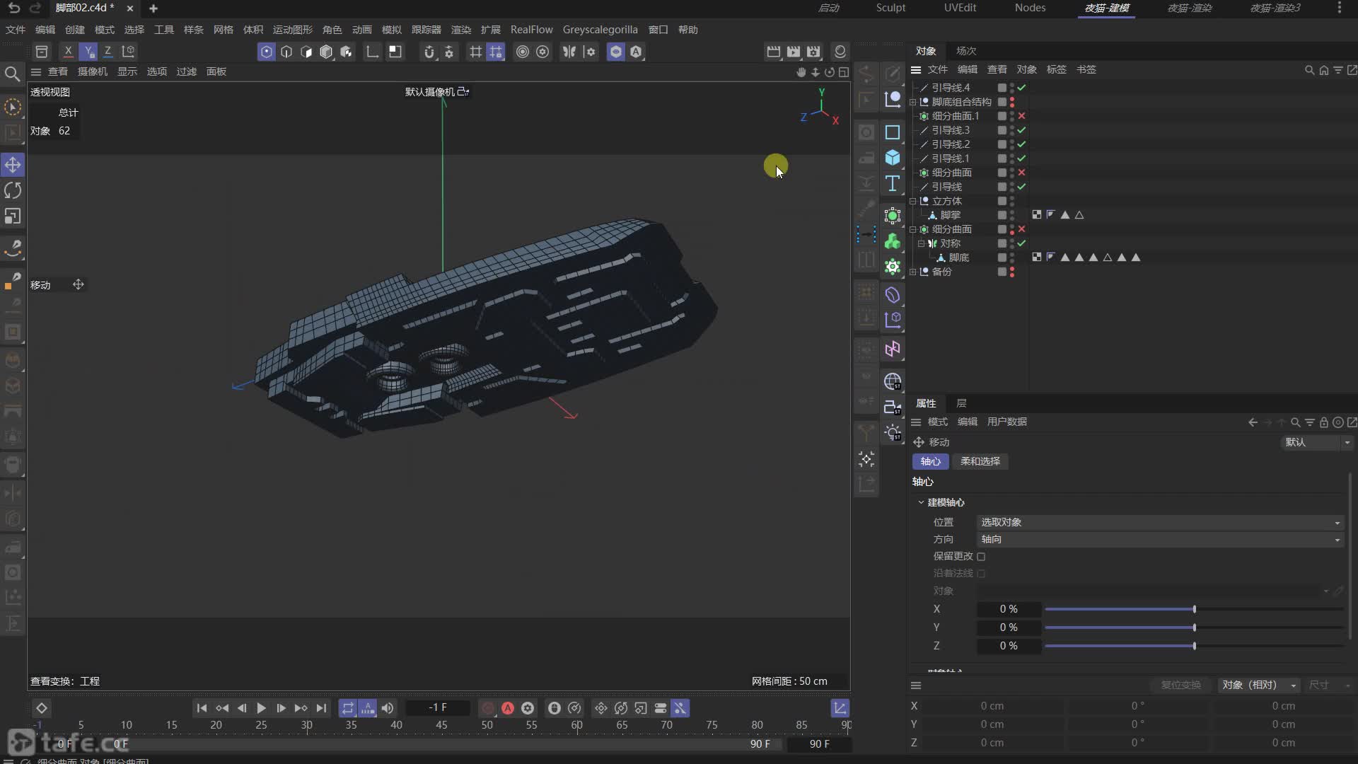This screenshot has width=1358, height=764.
Task: Play the animation forward
Action: pos(261,708)
